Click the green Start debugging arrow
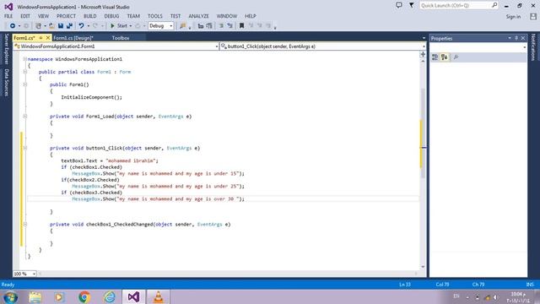The image size is (540, 304). [112, 26]
